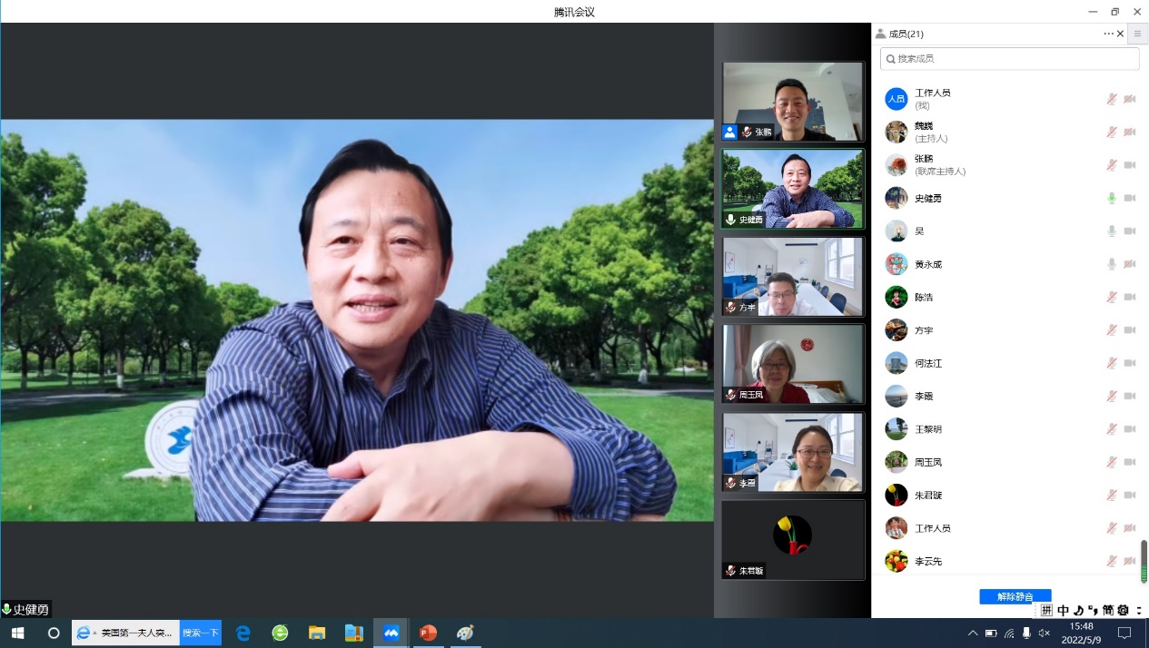Click the 搜索一下 search button in taskbar

201,633
